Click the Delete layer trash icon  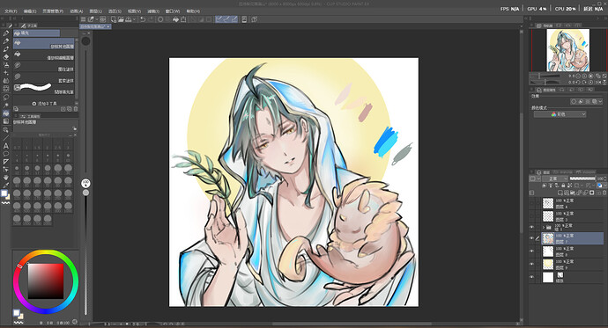point(604,193)
